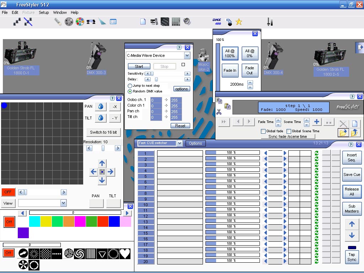Toggle the pan/tilt OFF button
The image size is (364, 273).
coord(9,192)
